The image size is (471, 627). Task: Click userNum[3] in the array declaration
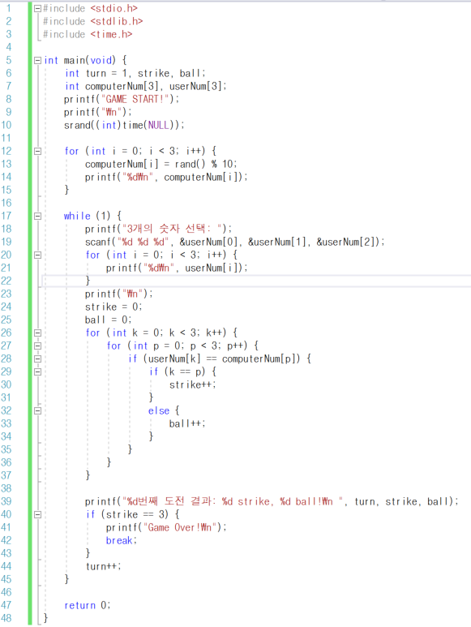195,86
